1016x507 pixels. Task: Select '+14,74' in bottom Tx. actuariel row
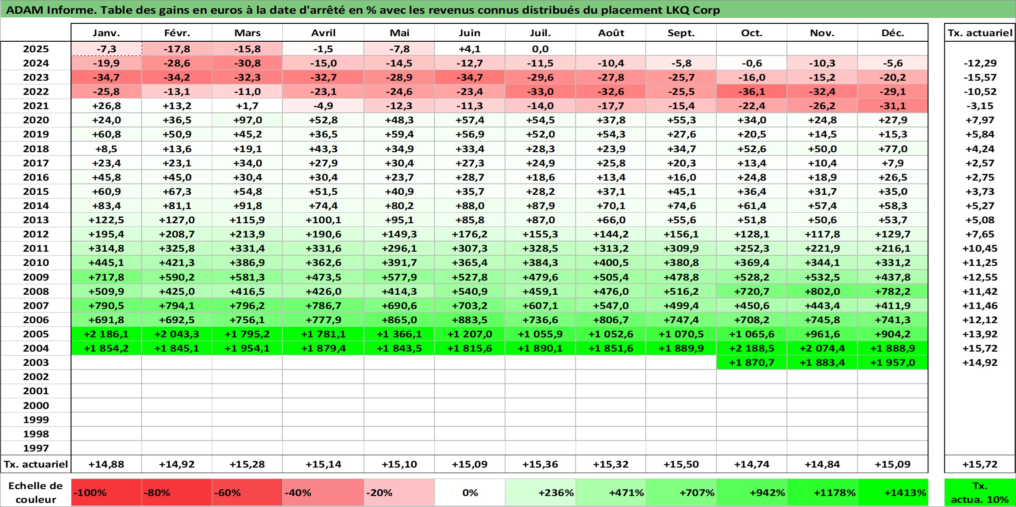(x=752, y=464)
